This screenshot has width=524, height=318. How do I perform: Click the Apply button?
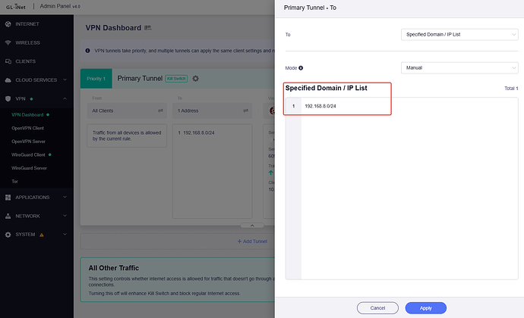coord(425,308)
